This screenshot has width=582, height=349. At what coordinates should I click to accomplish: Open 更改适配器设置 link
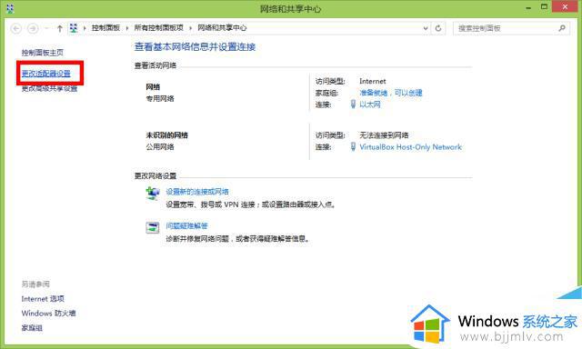click(46, 74)
